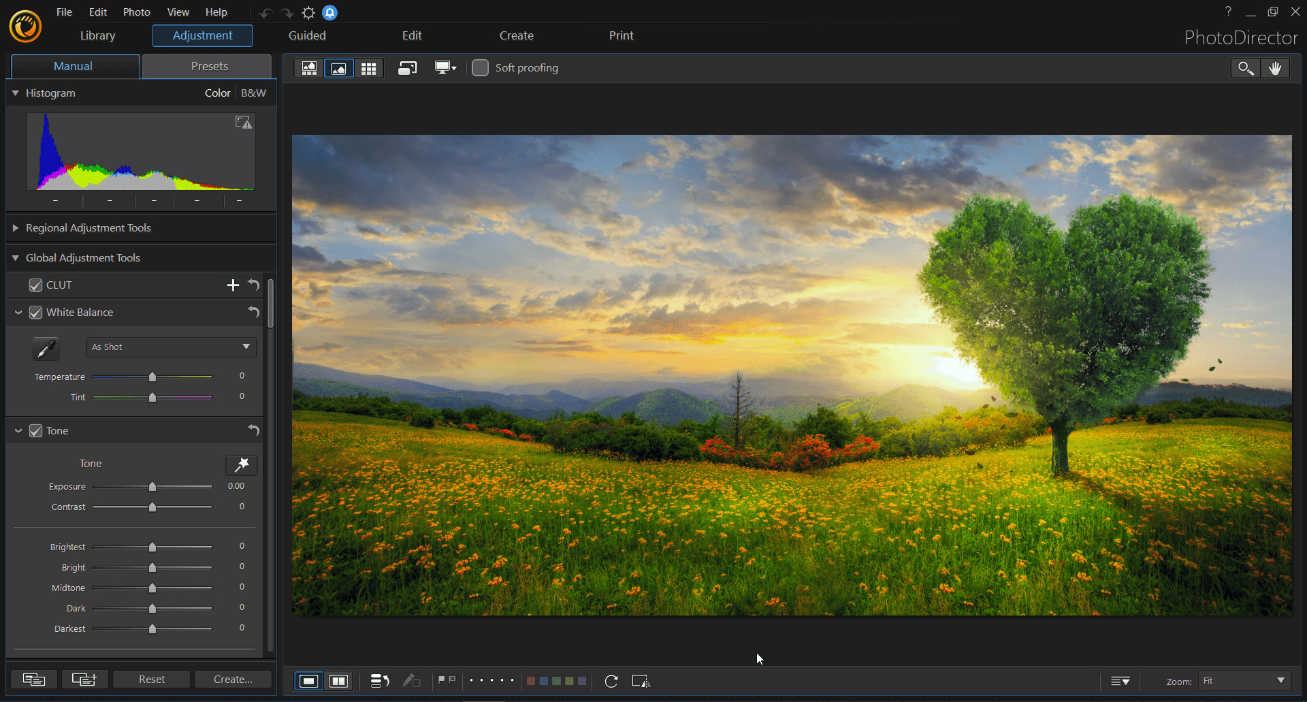Click the Create button below the sliders
This screenshot has height=702, width=1307.
pos(232,679)
